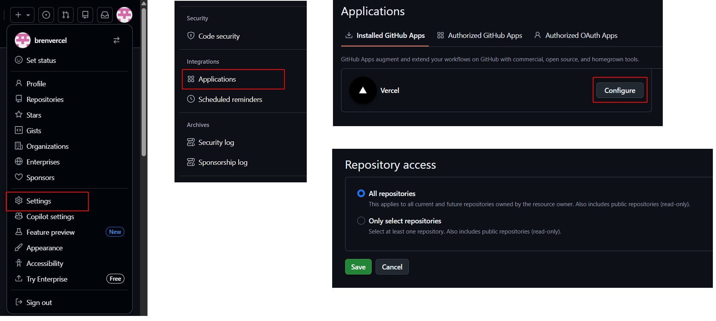Select the All repositories radio button
The width and height of the screenshot is (716, 321).
point(361,194)
